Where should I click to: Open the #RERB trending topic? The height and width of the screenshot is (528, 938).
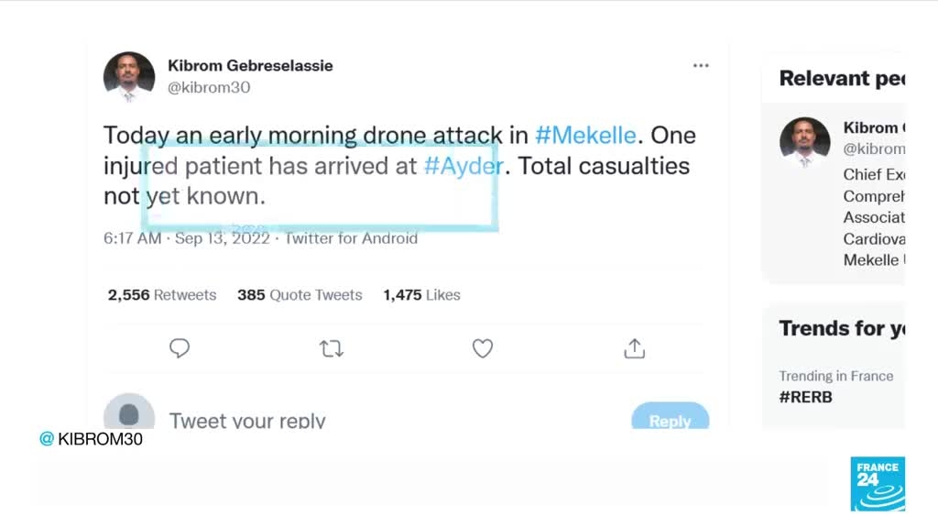tap(806, 397)
